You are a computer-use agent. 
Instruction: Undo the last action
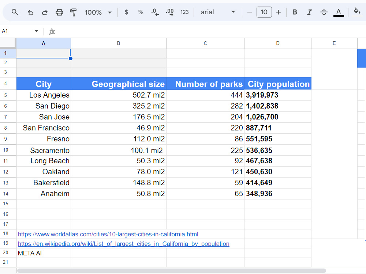[x=30, y=12]
